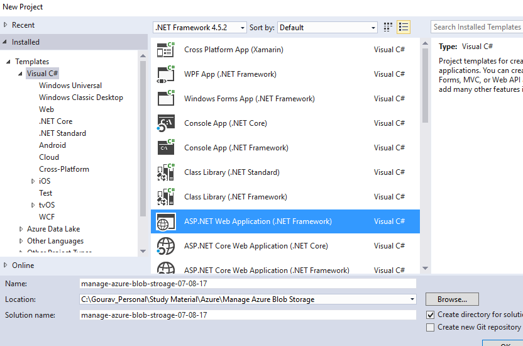Expand the Online section
Viewport: 523px width, 346px height.
5,265
